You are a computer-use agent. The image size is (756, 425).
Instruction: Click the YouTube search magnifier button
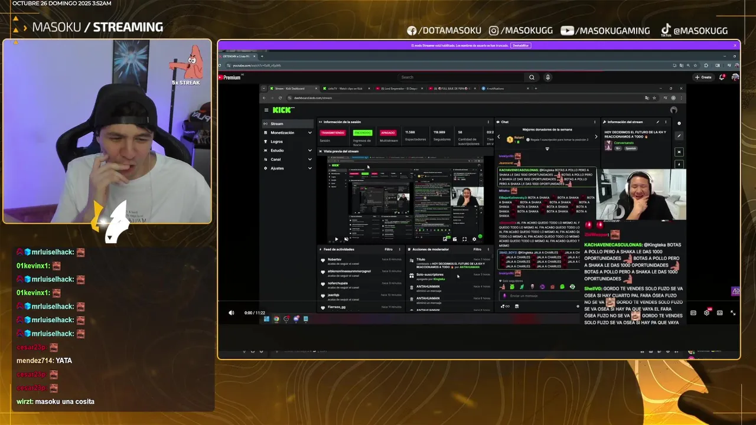click(x=532, y=77)
